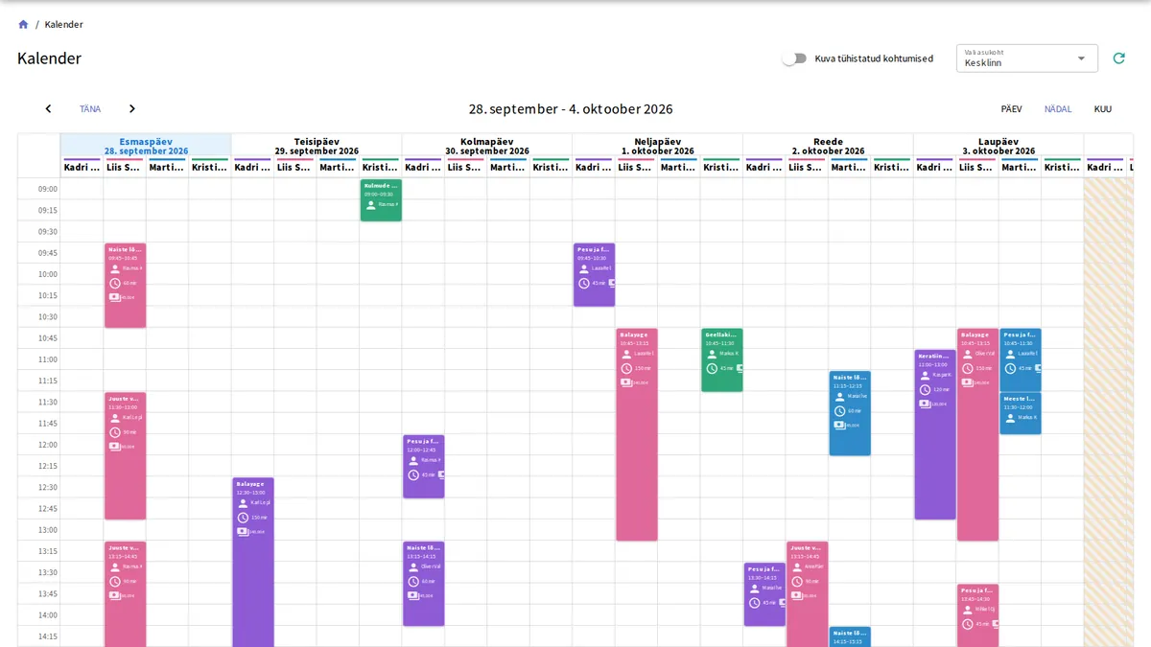Click the payment icon in Monday's 09:45–10:45 appointment

(x=115, y=297)
